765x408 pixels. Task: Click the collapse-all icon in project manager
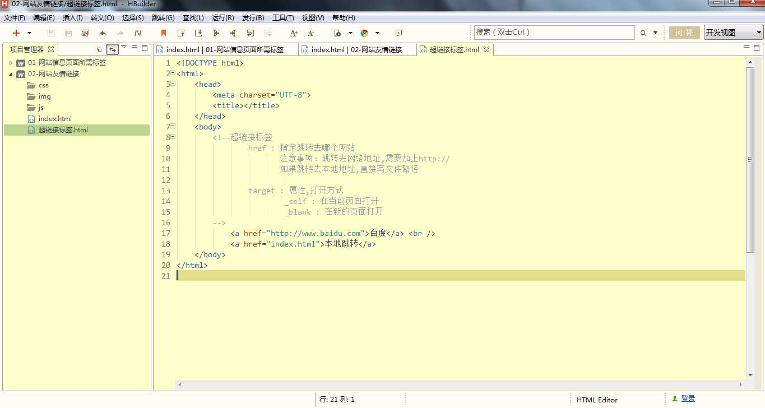(x=99, y=49)
